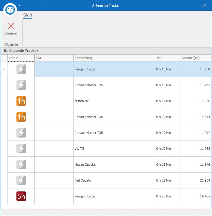The height and width of the screenshot is (216, 212).
Task: Click the empty INR cell for Nissan NV
Action: pos(54,101)
